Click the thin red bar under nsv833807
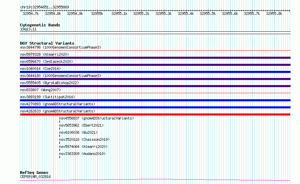 coord(155,93)
